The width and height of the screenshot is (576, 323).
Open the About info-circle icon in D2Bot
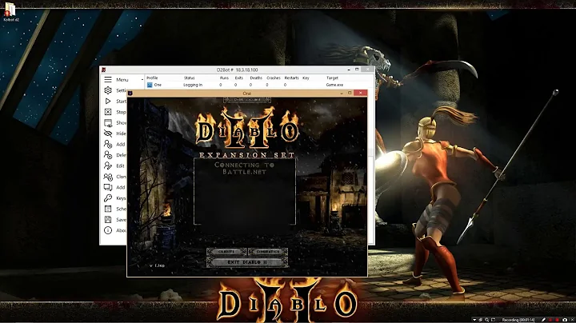(108, 230)
